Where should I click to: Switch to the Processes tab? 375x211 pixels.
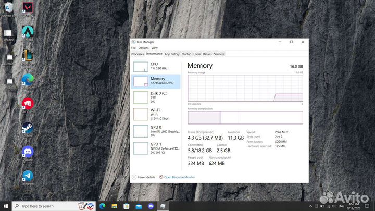coord(137,54)
